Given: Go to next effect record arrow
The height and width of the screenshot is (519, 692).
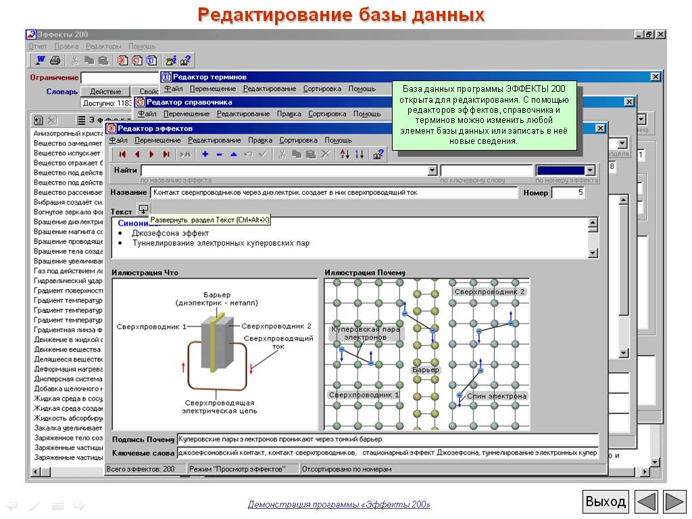Looking at the screenshot, I should [151, 155].
